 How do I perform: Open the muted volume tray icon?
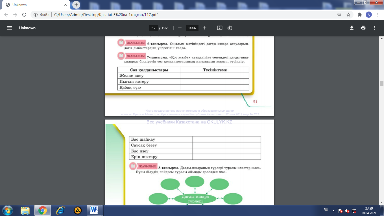coord(347,211)
